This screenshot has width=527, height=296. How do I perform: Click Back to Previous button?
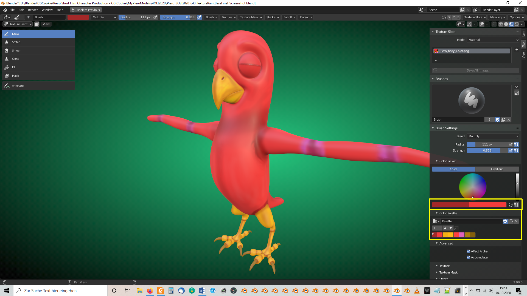(x=86, y=10)
